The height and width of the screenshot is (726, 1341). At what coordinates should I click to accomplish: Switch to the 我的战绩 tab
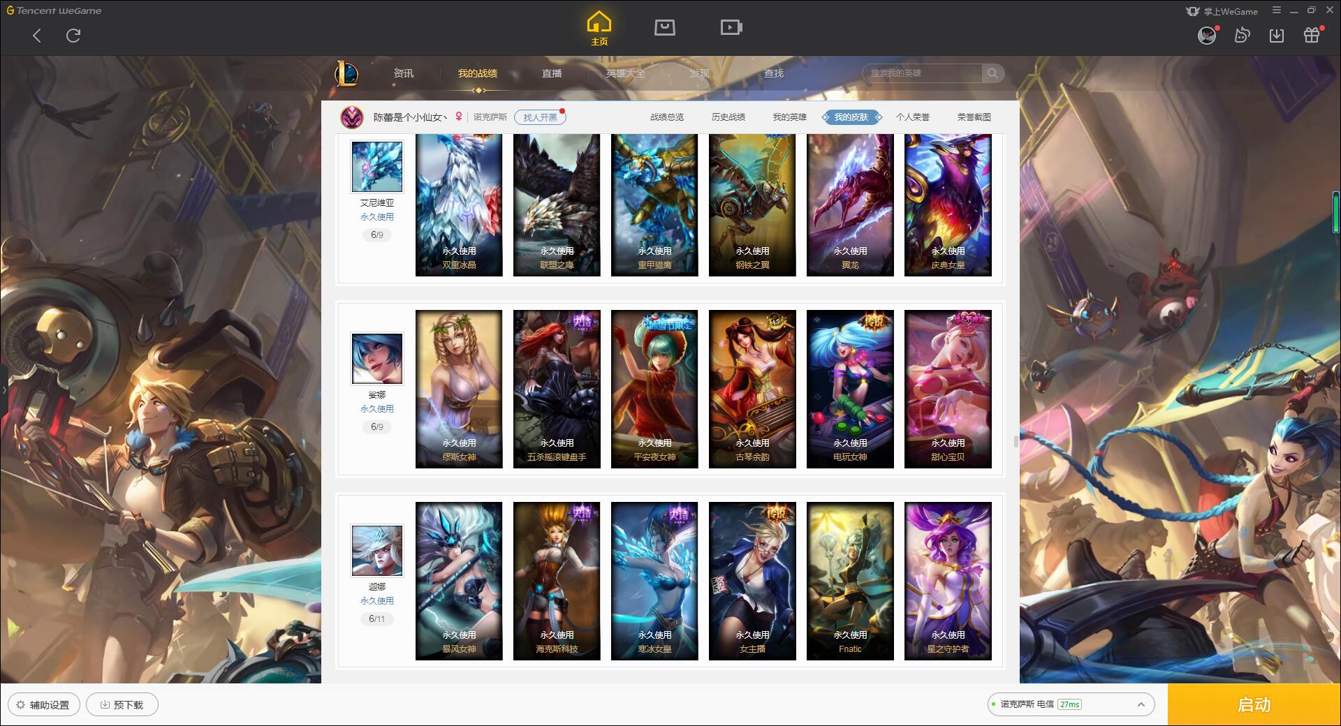coord(478,73)
